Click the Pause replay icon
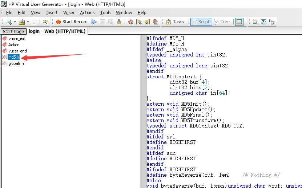Image resolution: width=302 pixels, height=188 pixels. click(x=111, y=22)
